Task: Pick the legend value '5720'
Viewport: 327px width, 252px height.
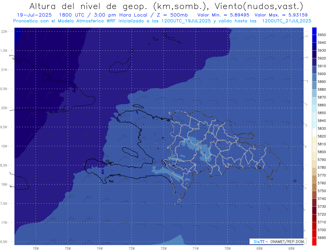Action: coord(322,214)
